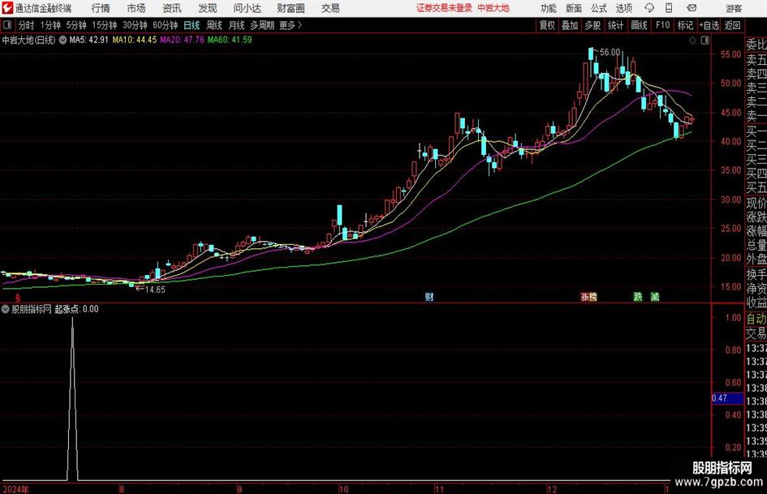767x494 pixels.
Task: Switch to 1分钟 chart period
Action: (x=50, y=25)
